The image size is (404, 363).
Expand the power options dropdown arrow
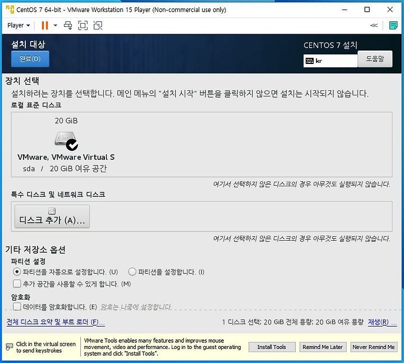click(56, 25)
